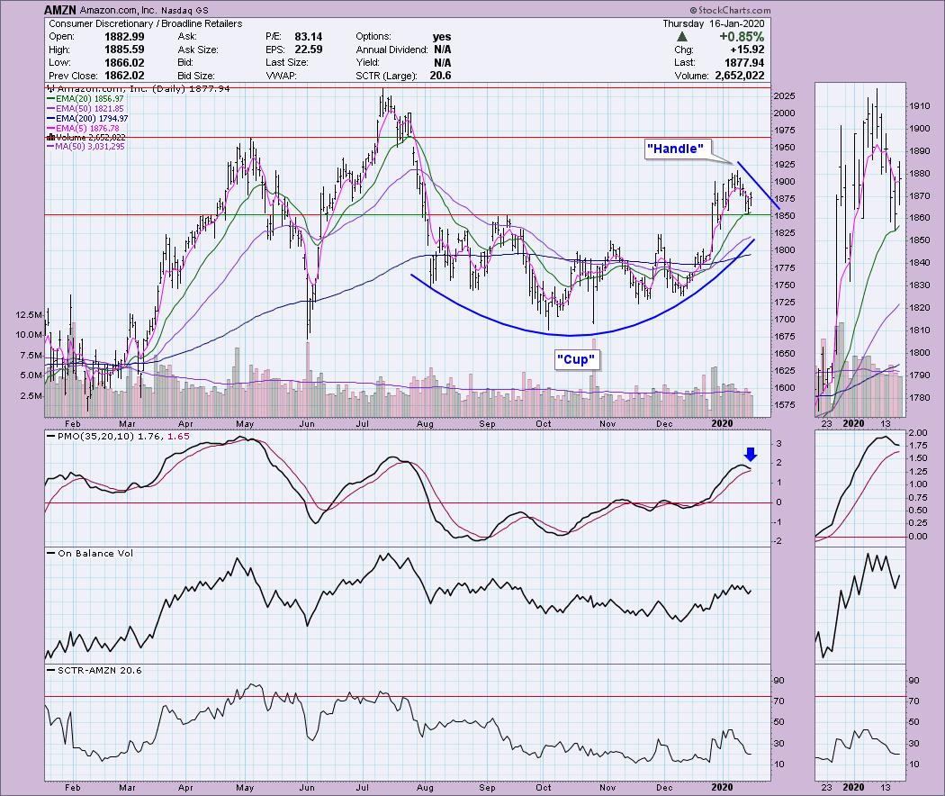Select the "Cup" annotation label
This screenshot has height=796, width=945.
[x=576, y=359]
